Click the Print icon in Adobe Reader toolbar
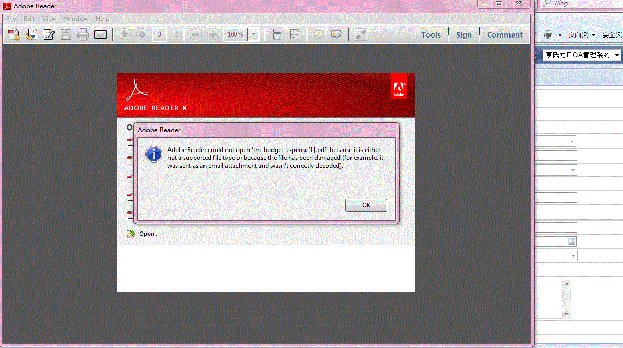 83,35
